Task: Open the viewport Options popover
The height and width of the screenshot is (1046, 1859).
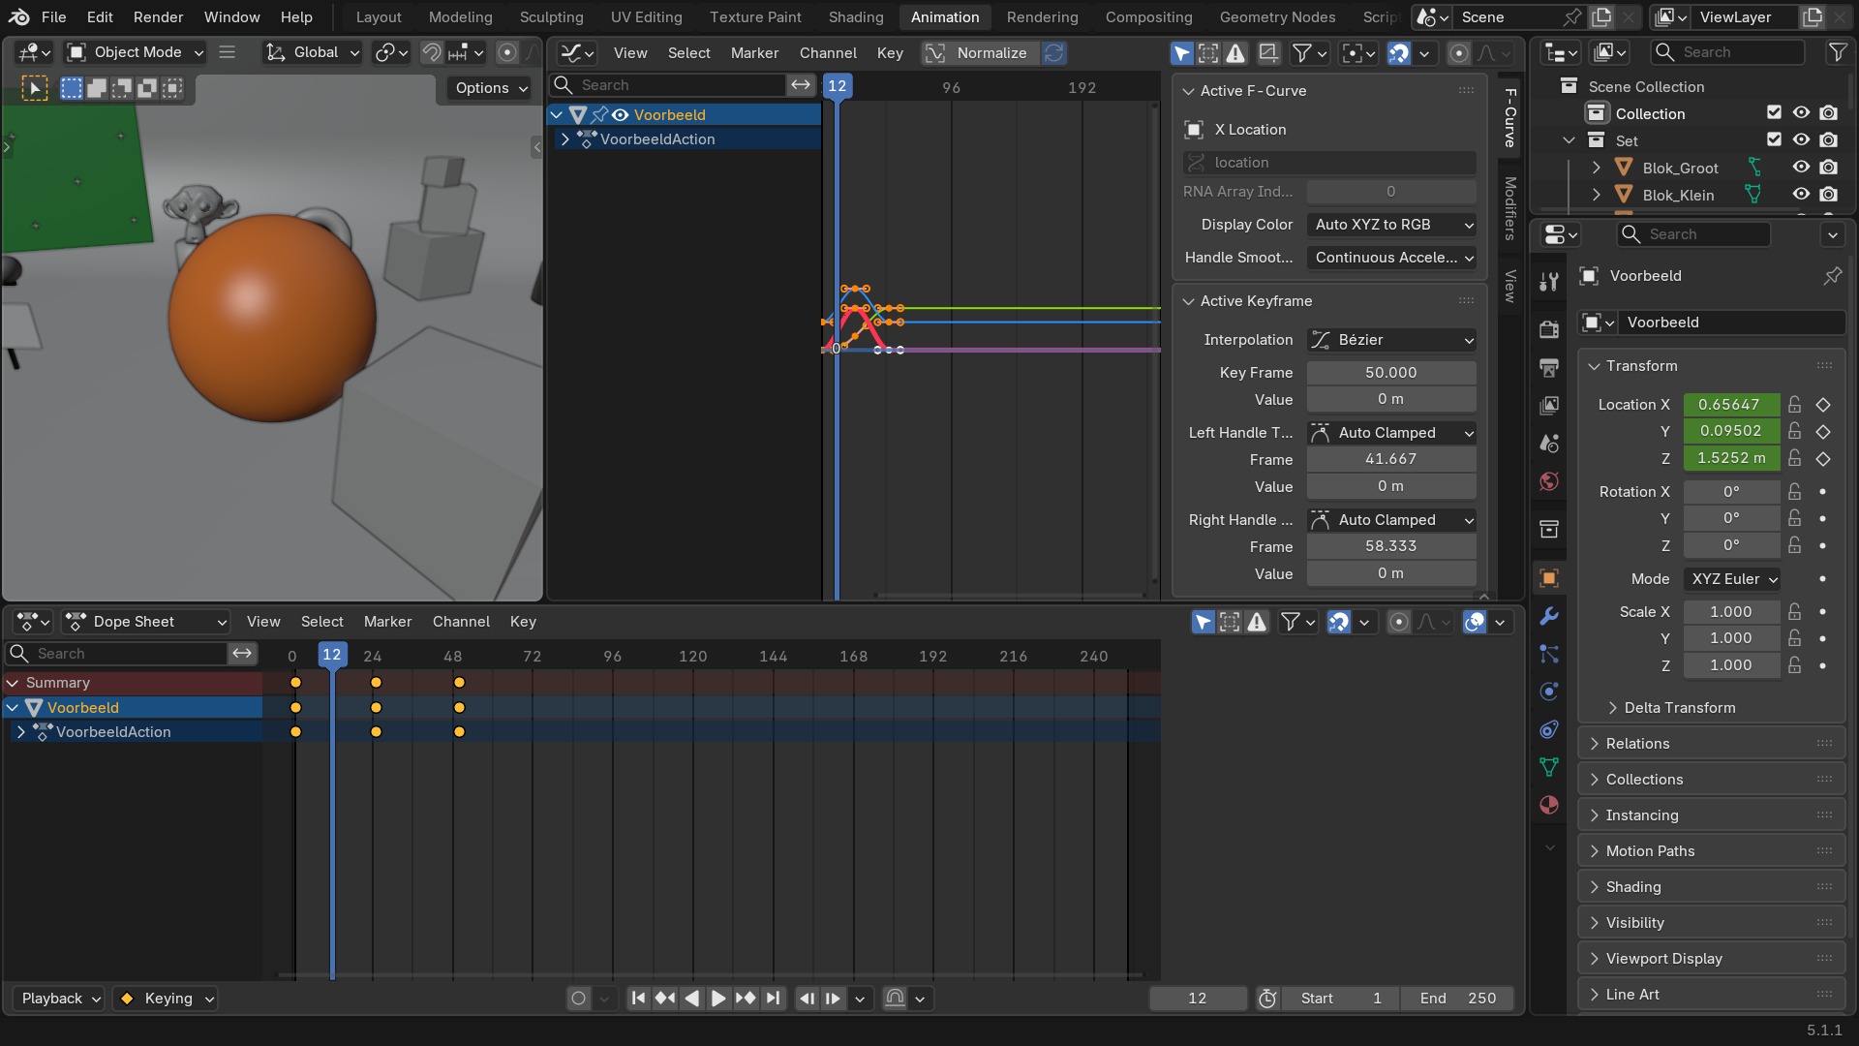Action: [x=491, y=88]
